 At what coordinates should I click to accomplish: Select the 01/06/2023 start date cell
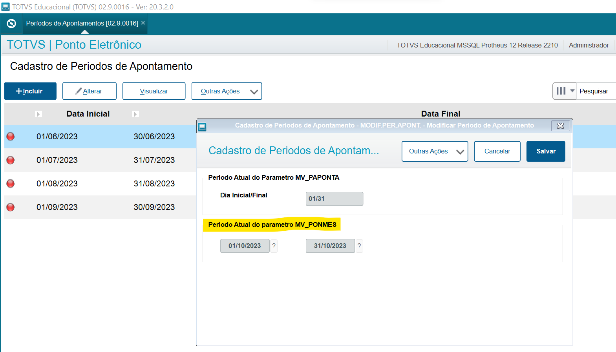(57, 137)
